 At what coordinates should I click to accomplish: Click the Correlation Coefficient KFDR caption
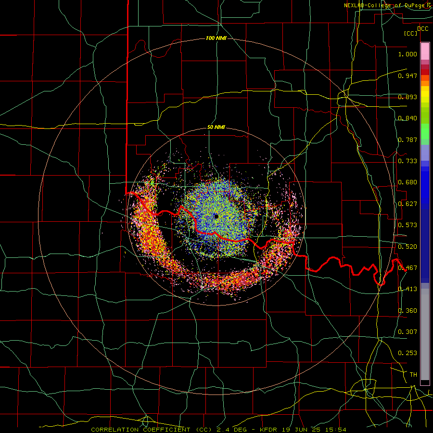click(218, 430)
